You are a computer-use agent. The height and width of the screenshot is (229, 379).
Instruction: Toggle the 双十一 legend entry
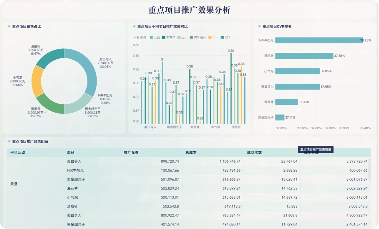(x=227, y=37)
